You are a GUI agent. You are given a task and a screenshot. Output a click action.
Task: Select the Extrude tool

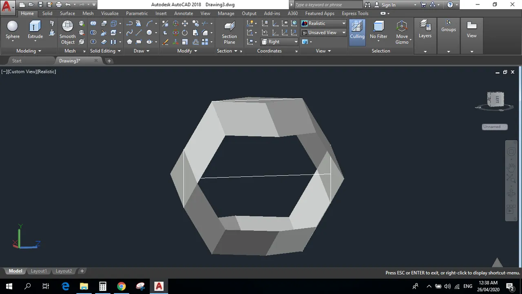point(35,31)
